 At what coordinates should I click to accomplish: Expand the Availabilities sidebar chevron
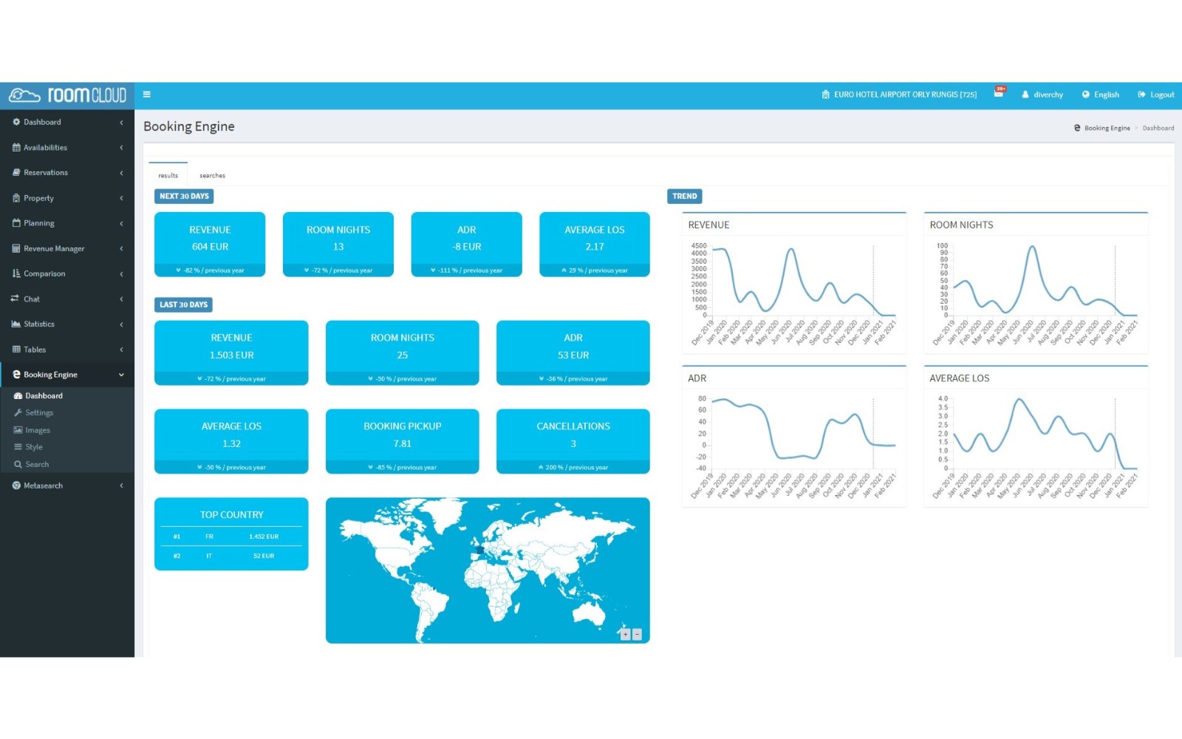[x=121, y=148]
